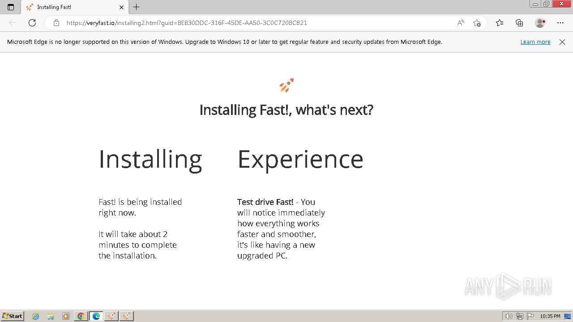Open the tab actions menu icon

pos(11,7)
